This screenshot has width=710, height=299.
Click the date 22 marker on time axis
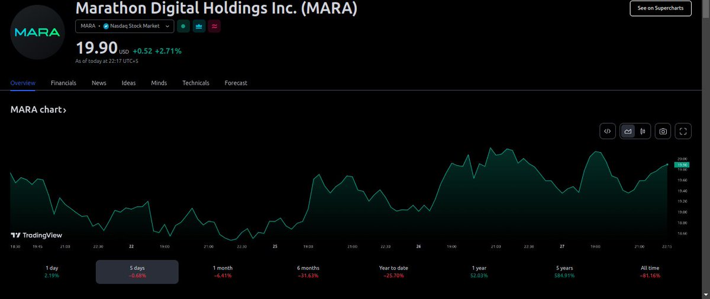(x=131, y=246)
